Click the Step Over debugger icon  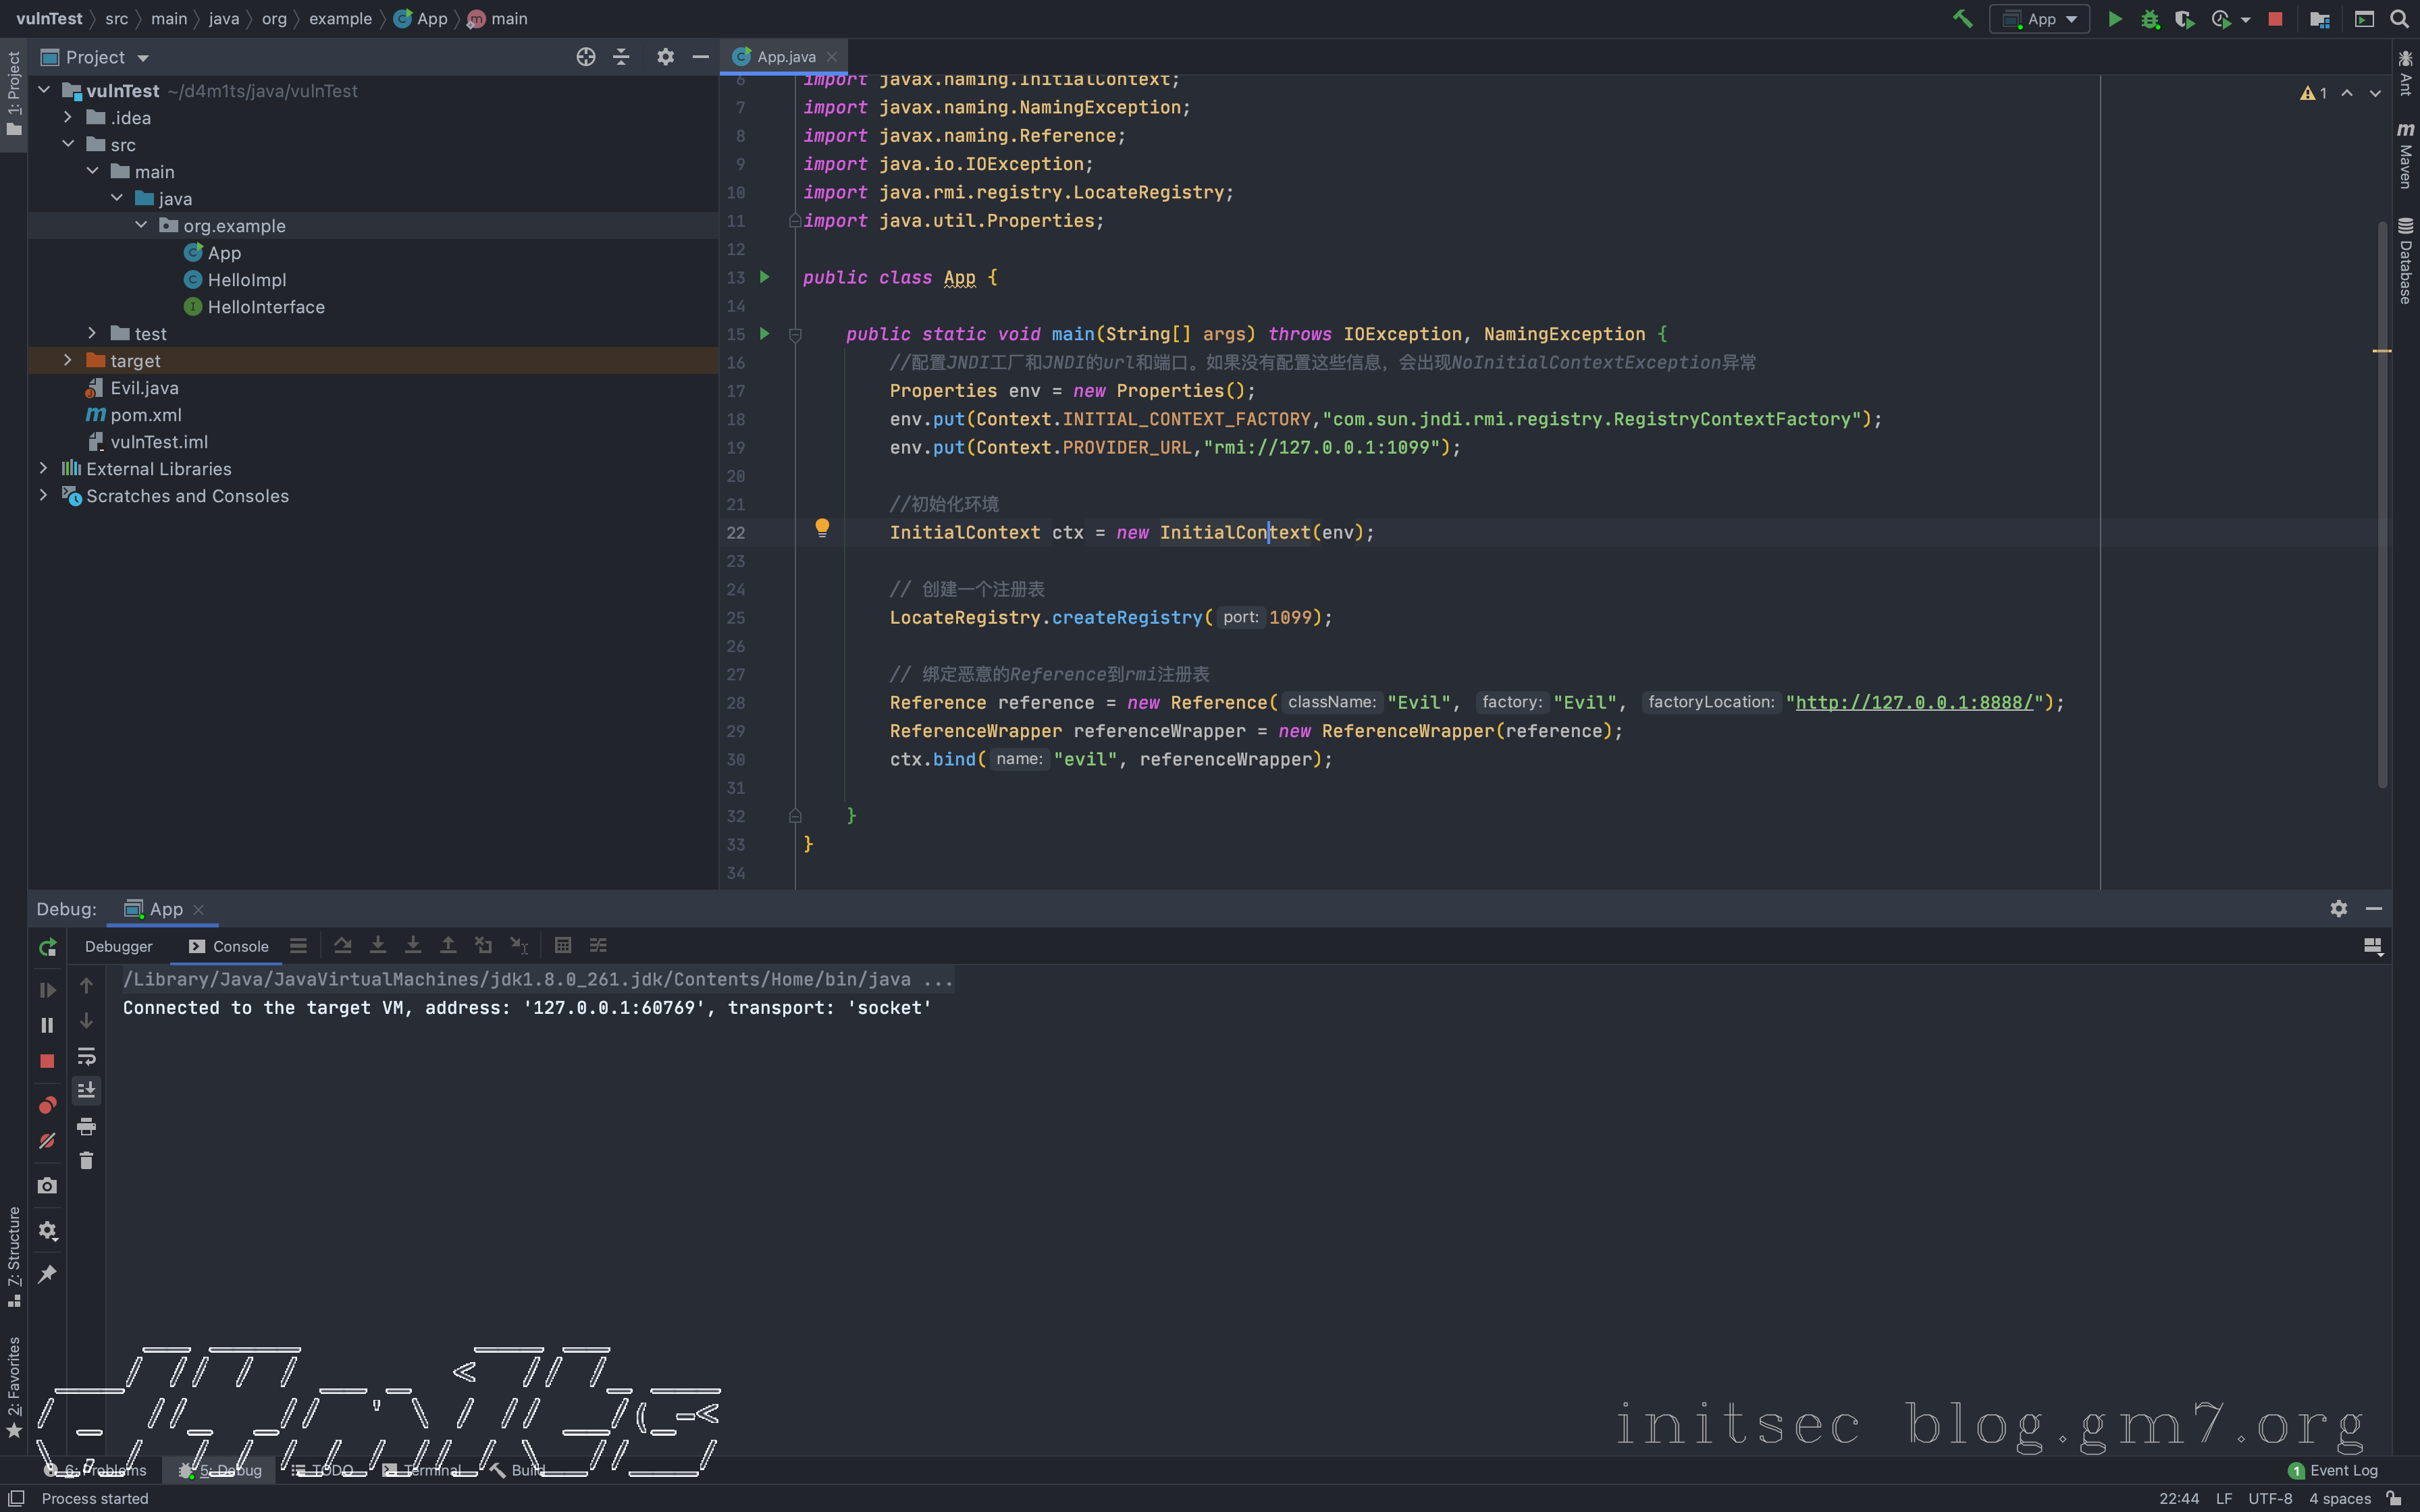pyautogui.click(x=343, y=946)
